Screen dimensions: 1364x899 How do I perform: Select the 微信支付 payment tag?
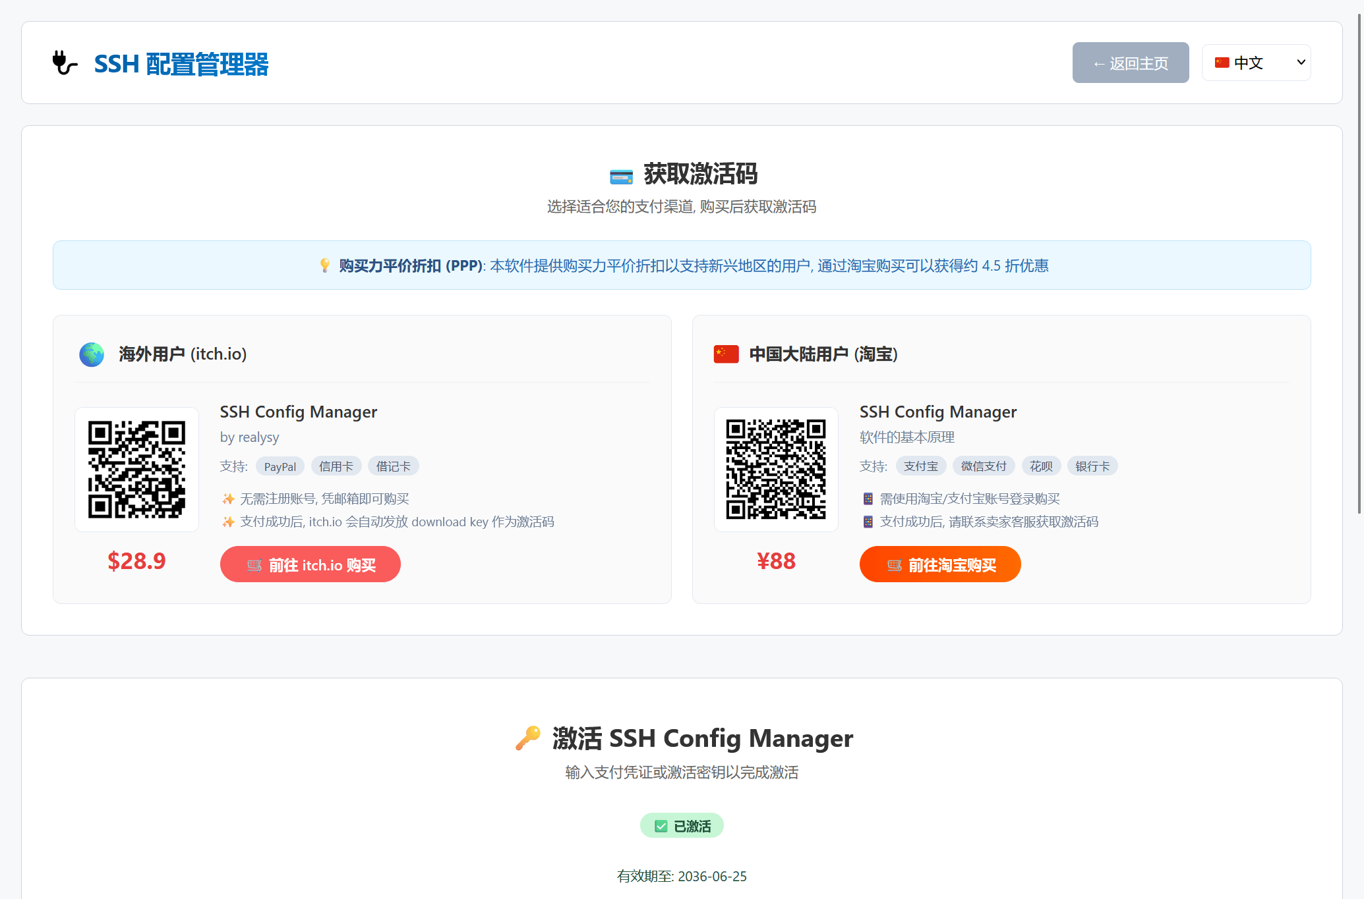click(x=984, y=466)
